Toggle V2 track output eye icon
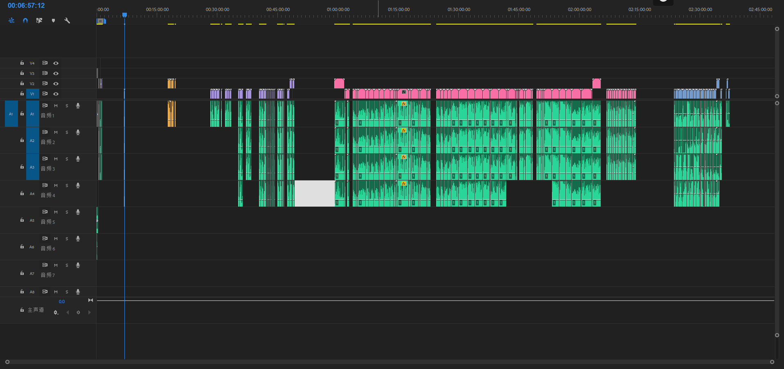 point(56,84)
